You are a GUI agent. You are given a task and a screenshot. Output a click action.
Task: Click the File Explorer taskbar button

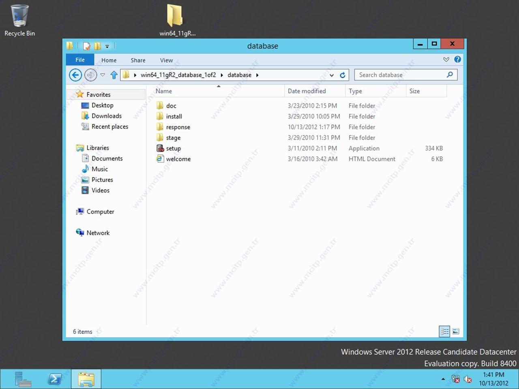86,379
